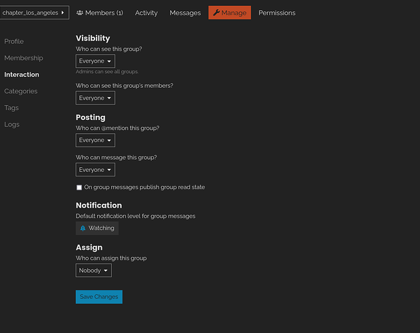The width and height of the screenshot is (420, 333).
Task: Click the Save Changes button
Action: (99, 297)
